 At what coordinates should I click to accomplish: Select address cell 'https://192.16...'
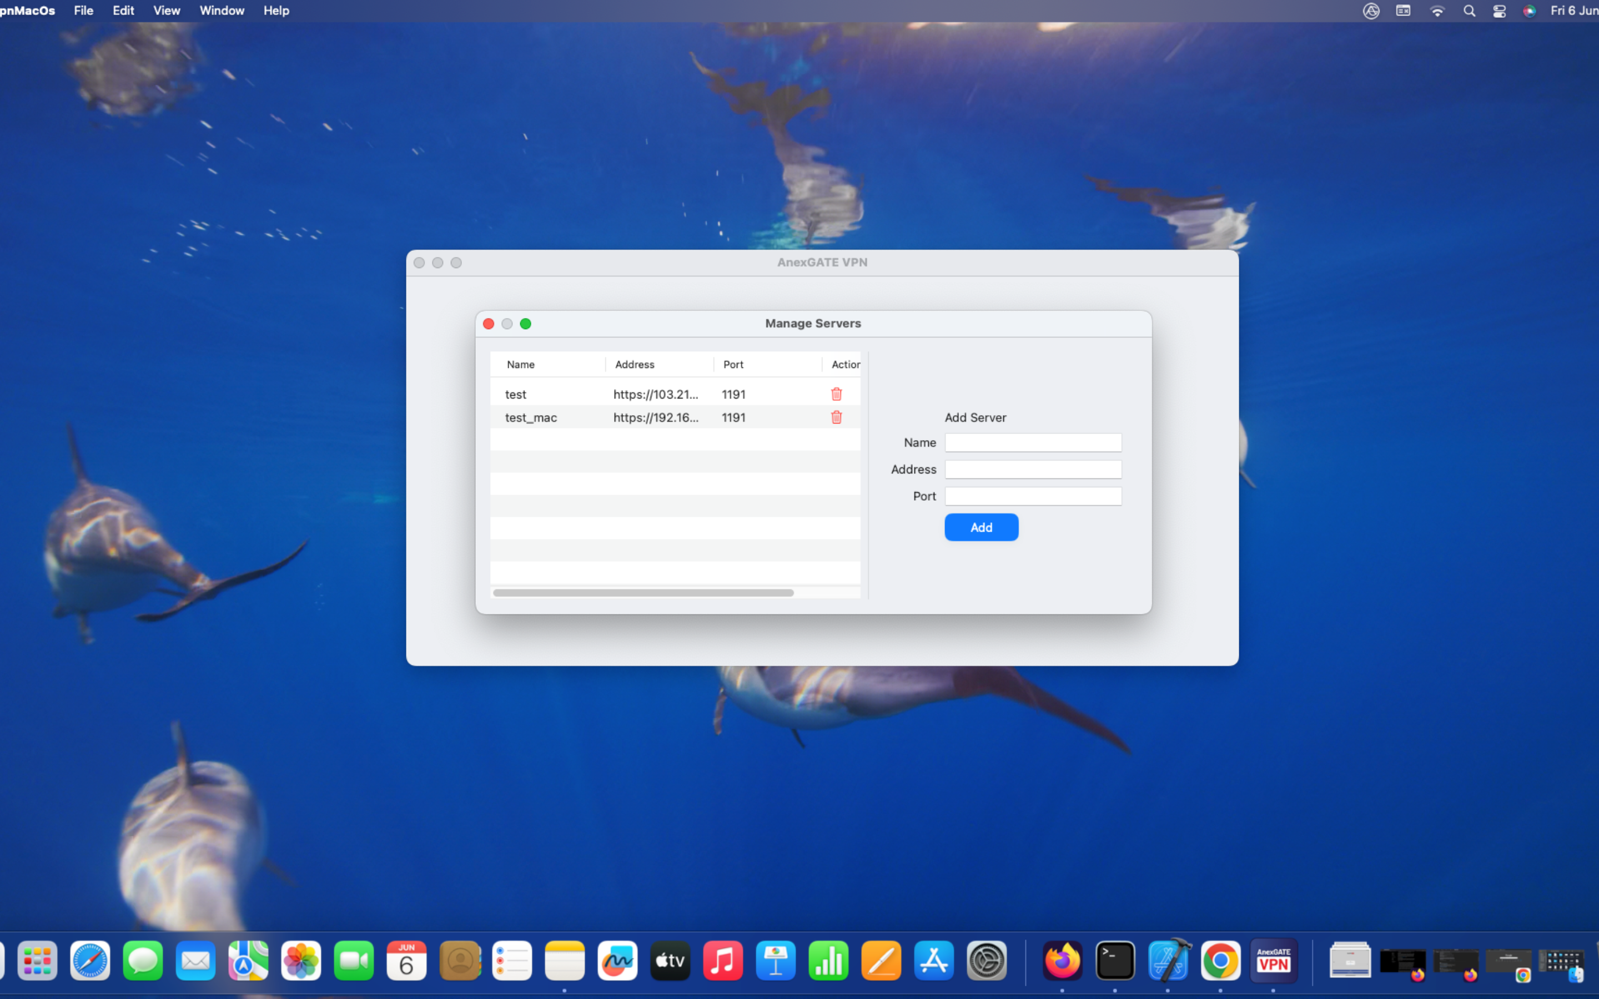click(x=656, y=417)
